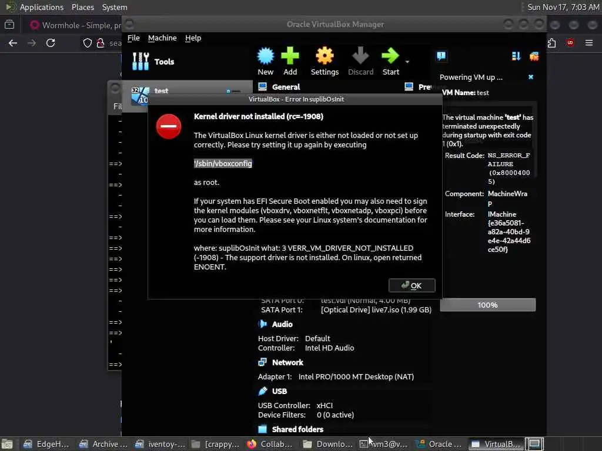Switch to VirtualB... taskbar window

[496, 444]
